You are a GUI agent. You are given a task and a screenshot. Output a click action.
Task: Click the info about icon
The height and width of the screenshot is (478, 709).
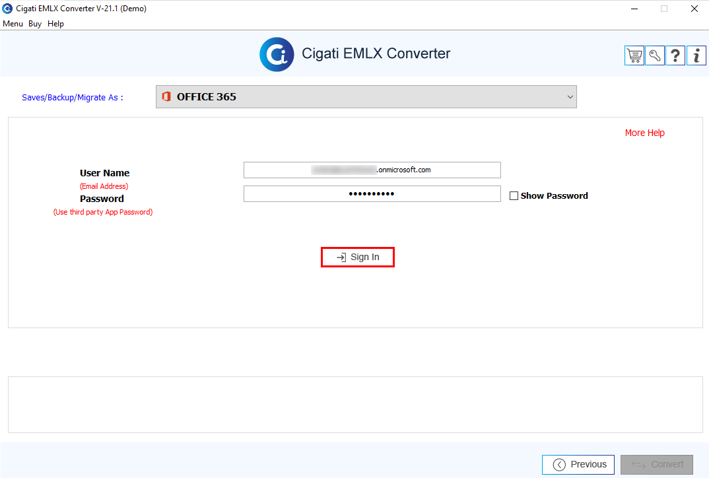(696, 55)
